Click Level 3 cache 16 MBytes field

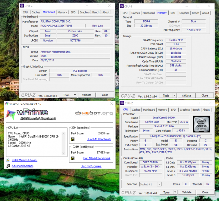[188, 175]
